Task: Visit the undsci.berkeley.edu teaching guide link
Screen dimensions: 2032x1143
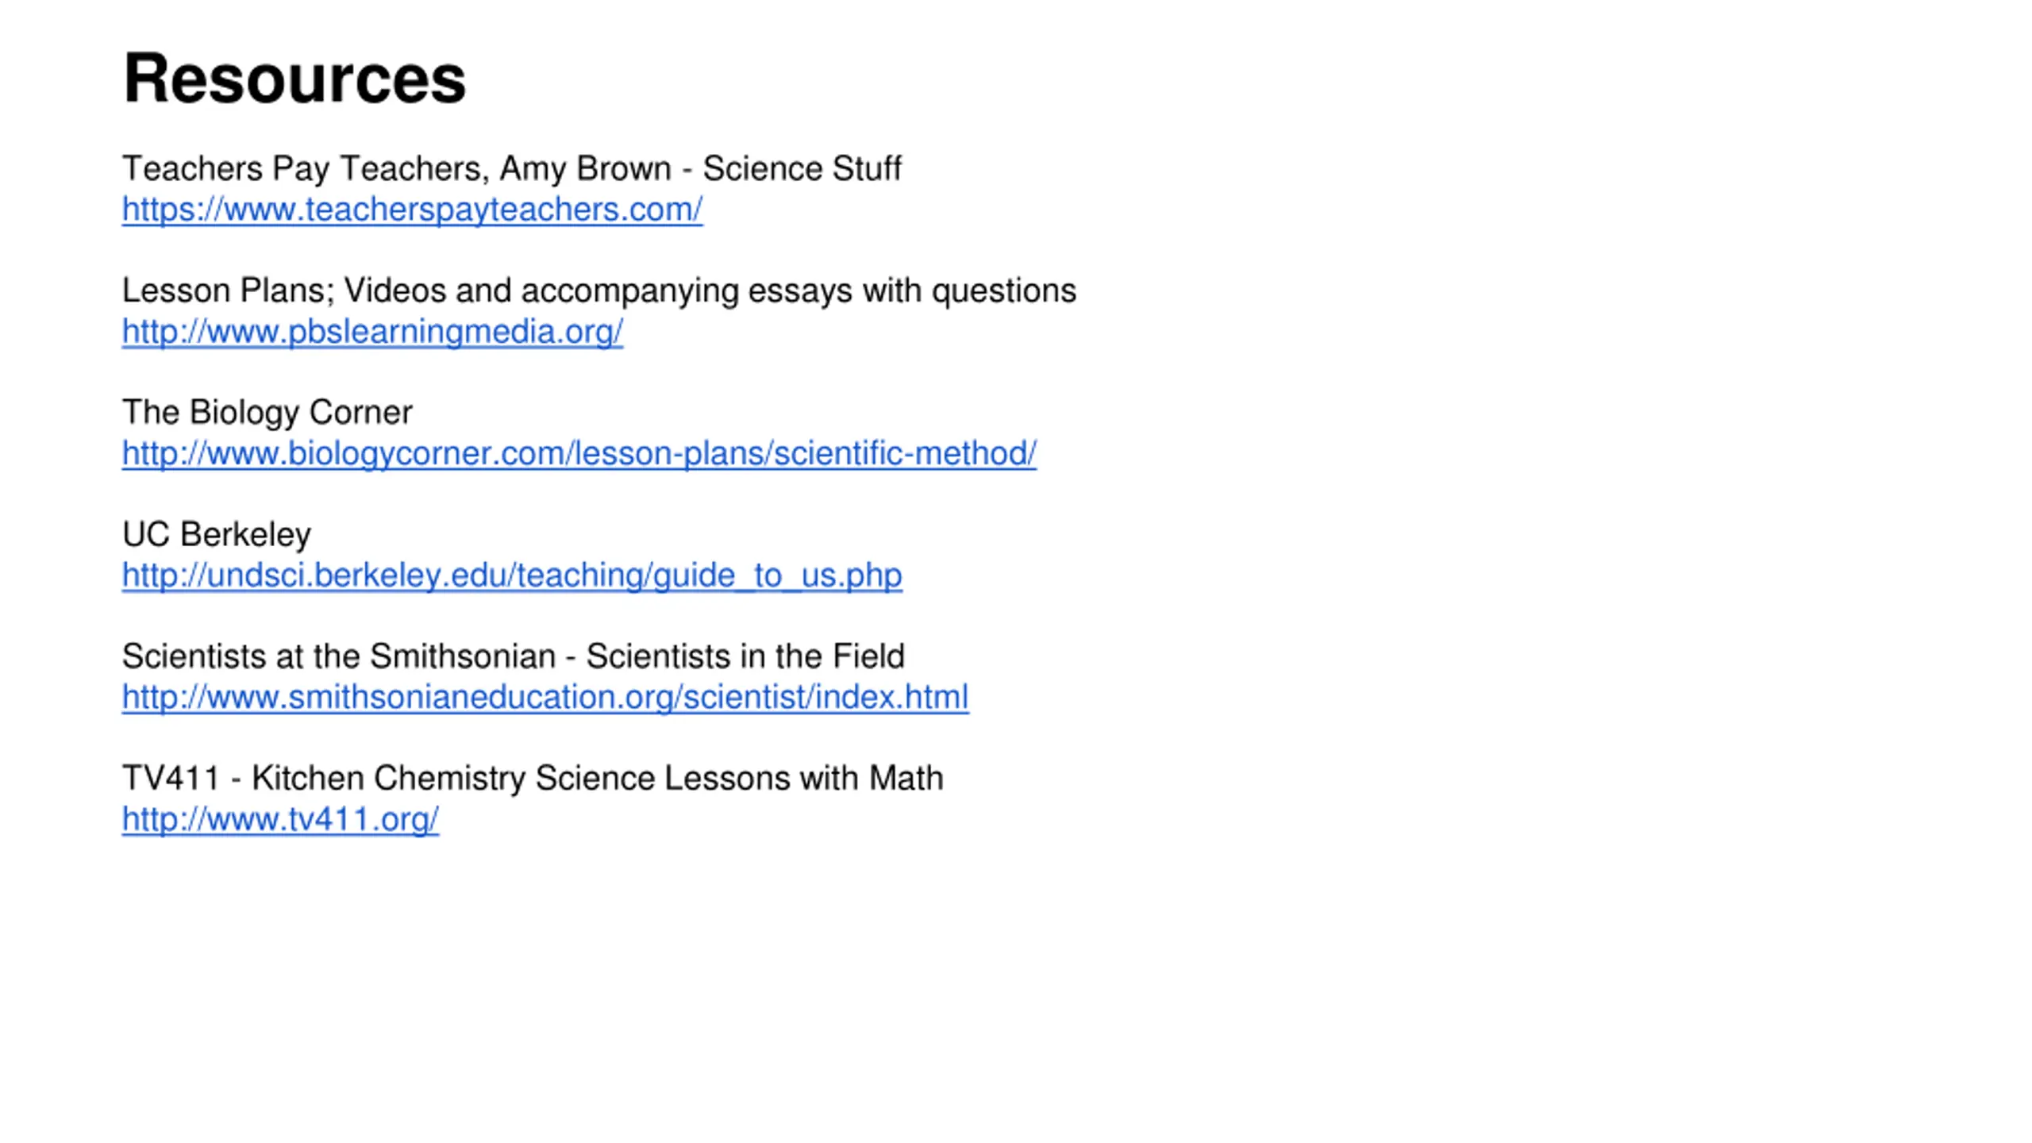Action: pyautogui.click(x=512, y=575)
